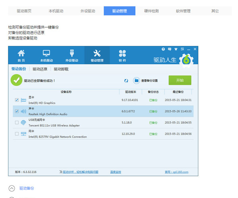Click the 已备份 status of the sound card
This screenshot has height=198, width=238.
coord(153,112)
